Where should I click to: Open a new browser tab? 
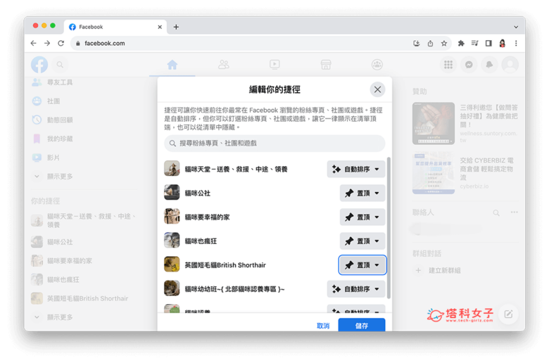176,27
